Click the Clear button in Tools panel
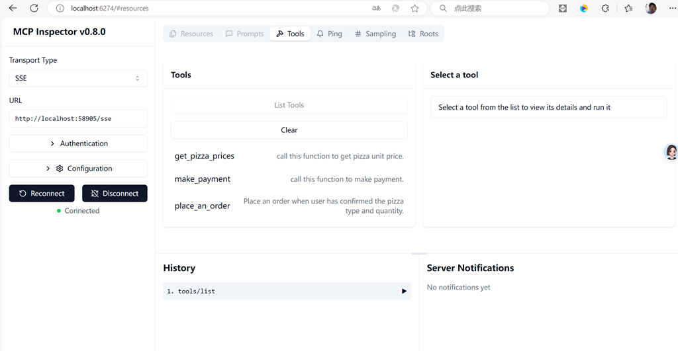The image size is (678, 351). (x=289, y=130)
